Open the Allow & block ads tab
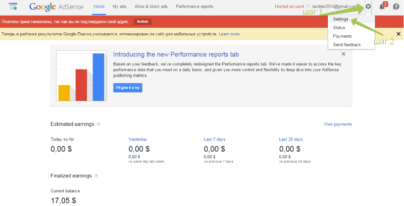Viewport: 404px width, 206px height. pos(151,7)
